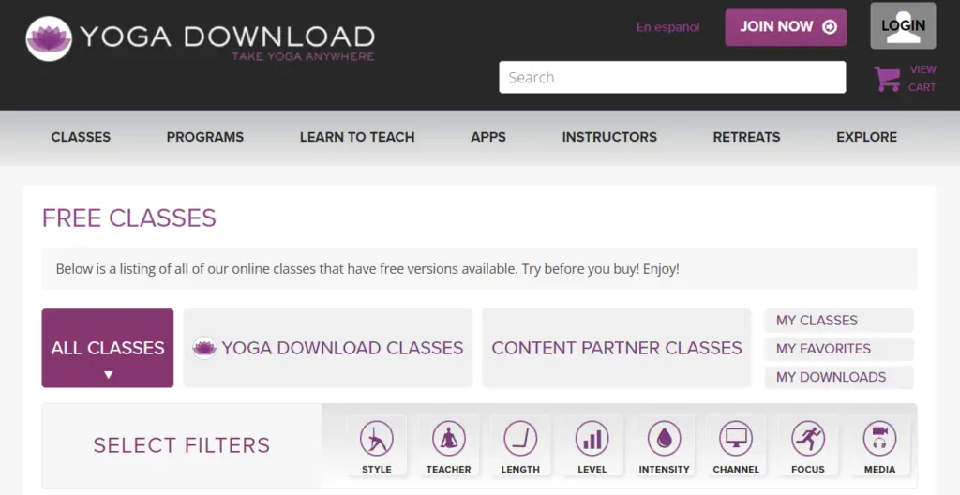Focus the Search input field
The height and width of the screenshot is (495, 960).
point(672,77)
